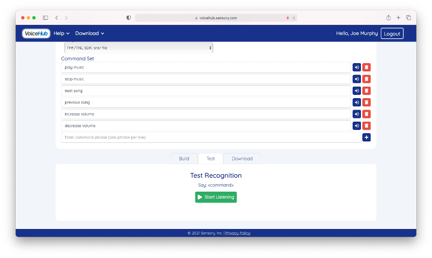Viewport: 432px width, 258px height.
Task: Click the '© 2021 Sensory Inc.' footer text
Action: (205, 233)
